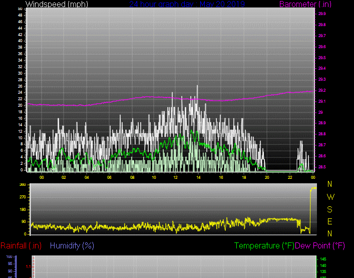Click the 48 tick on windspeed axis
This screenshot has width=354, height=278.
[20, 15]
